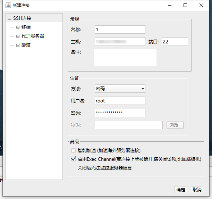Click the 主机 host input field

pos(120,42)
